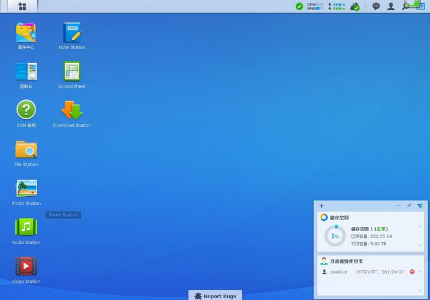Open the notifications speech bubble
This screenshot has width=430, height=300.
pos(376,6)
